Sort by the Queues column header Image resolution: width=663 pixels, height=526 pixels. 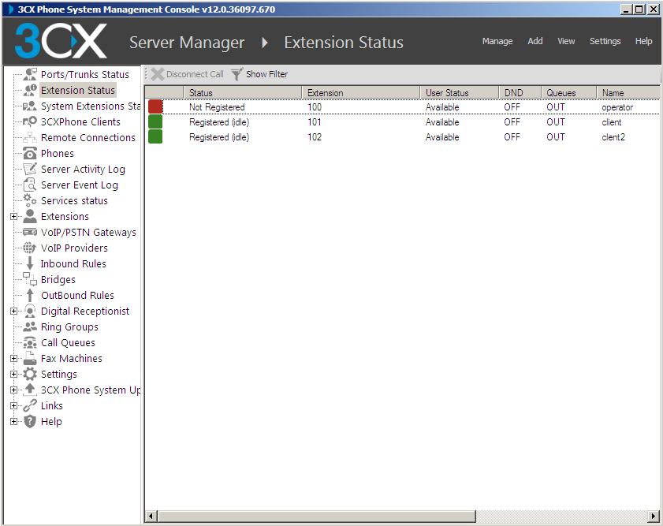(568, 92)
